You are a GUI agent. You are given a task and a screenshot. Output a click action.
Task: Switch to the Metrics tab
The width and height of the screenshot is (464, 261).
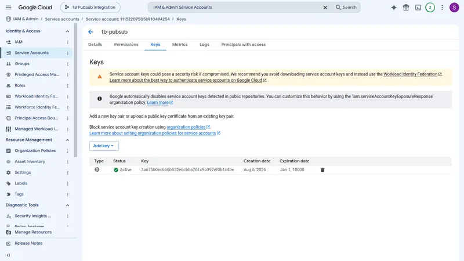click(180, 45)
